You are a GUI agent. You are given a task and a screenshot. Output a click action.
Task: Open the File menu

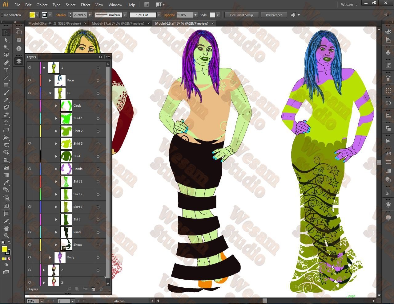17,5
